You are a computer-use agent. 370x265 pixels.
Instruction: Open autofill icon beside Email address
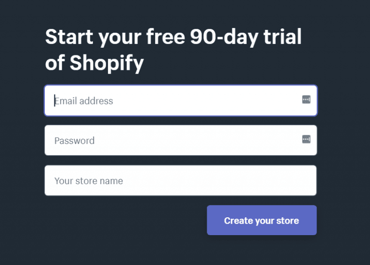306,100
